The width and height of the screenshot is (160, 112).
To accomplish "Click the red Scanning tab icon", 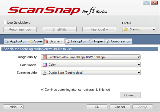I will click(46, 41).
